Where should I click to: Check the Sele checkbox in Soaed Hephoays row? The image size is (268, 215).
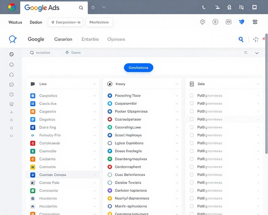(192, 135)
